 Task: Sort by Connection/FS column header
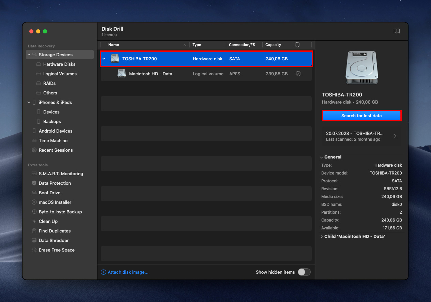pyautogui.click(x=242, y=45)
